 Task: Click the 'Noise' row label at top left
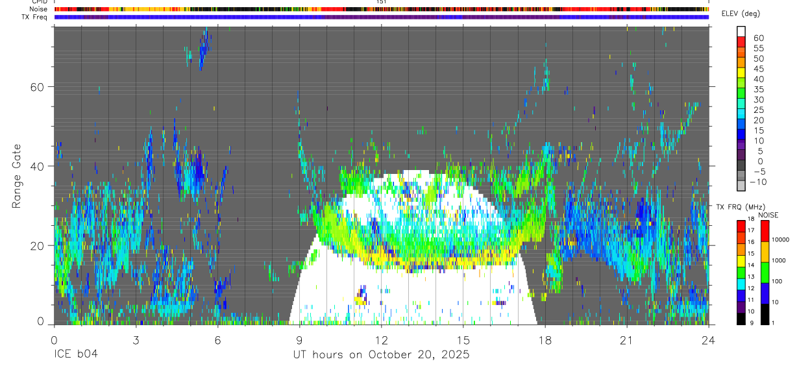(39, 9)
